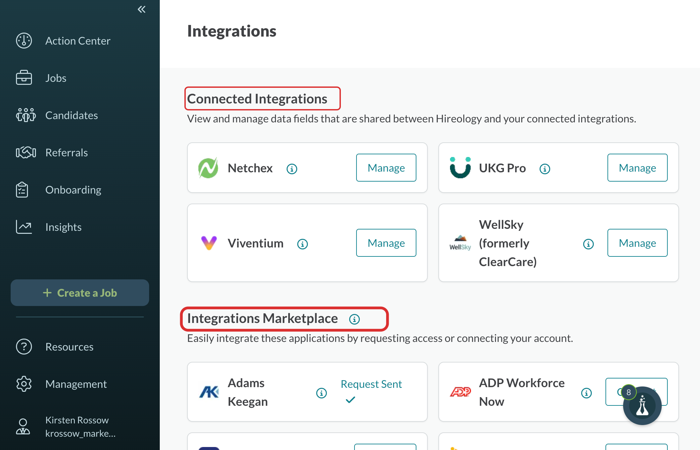The width and height of the screenshot is (700, 450).
Task: Show info for the Adams Keegan integration
Action: pyautogui.click(x=322, y=393)
